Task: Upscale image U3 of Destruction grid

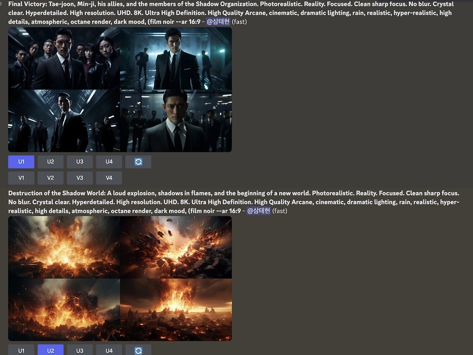Action: 80,350
